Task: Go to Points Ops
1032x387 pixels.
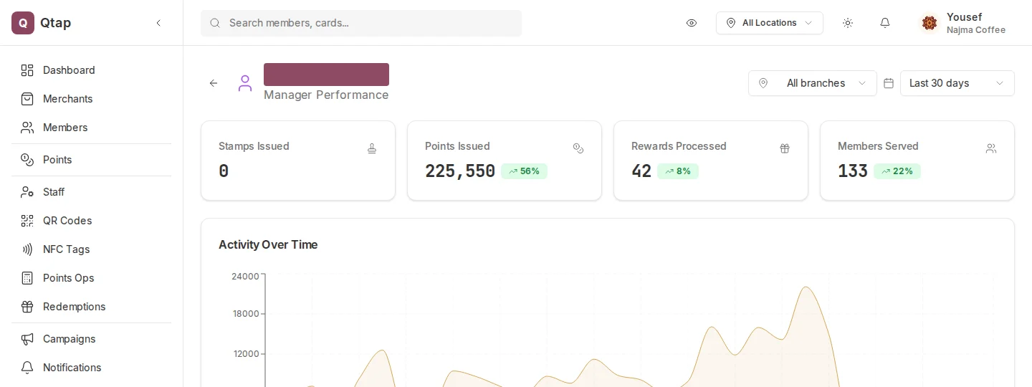Action: [x=92, y=278]
